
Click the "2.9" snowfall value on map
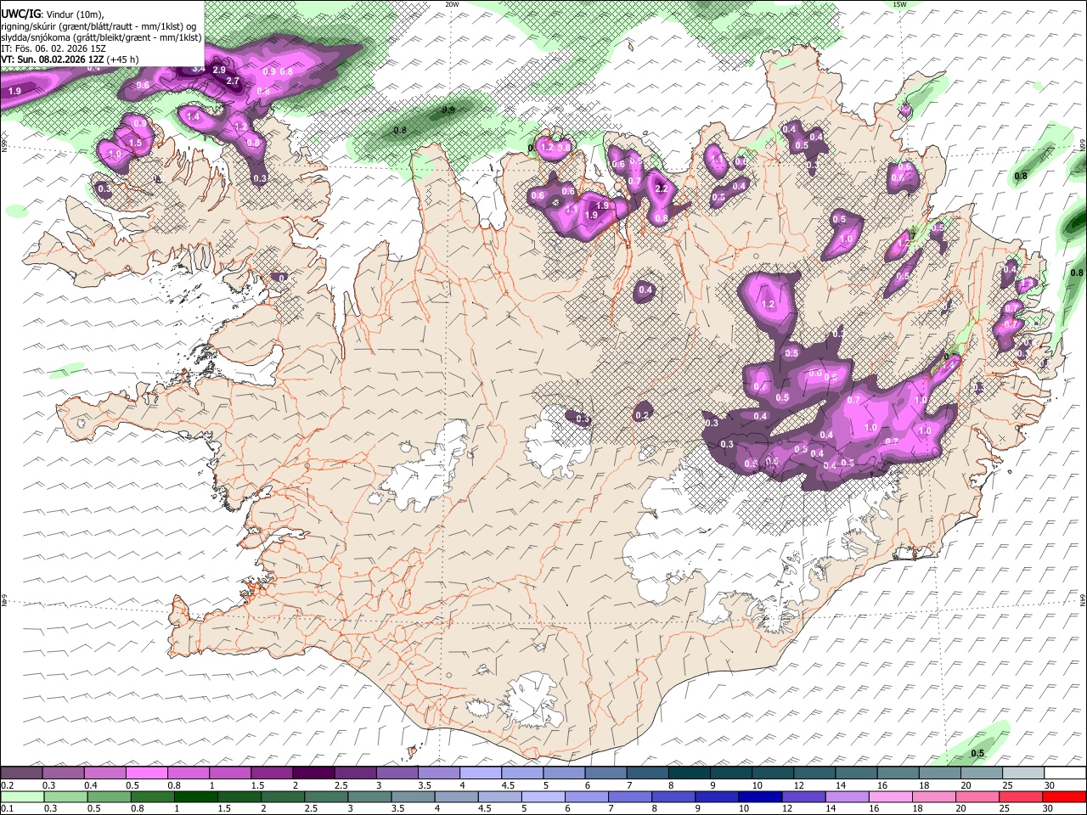(x=220, y=70)
